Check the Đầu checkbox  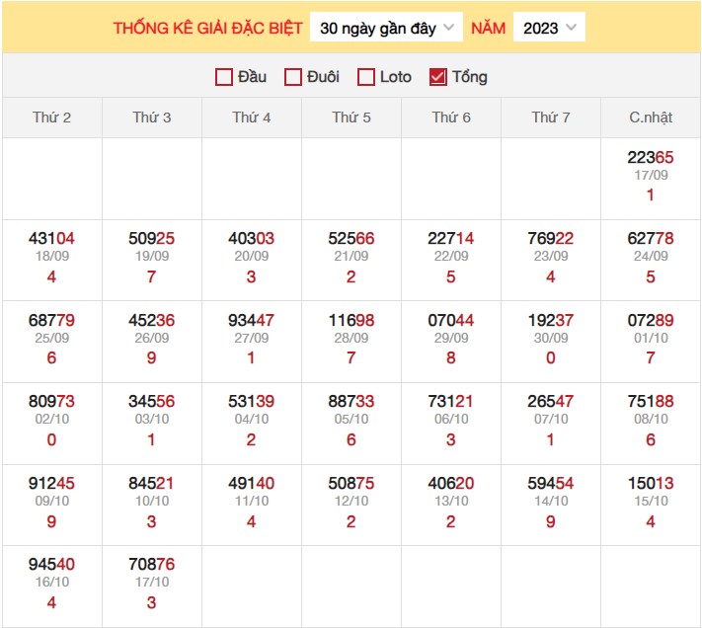coord(224,77)
